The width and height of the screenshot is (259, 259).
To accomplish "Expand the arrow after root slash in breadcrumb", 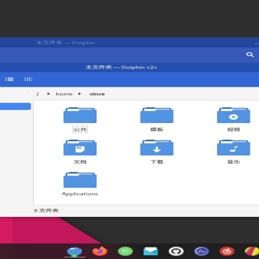I will tap(49, 94).
